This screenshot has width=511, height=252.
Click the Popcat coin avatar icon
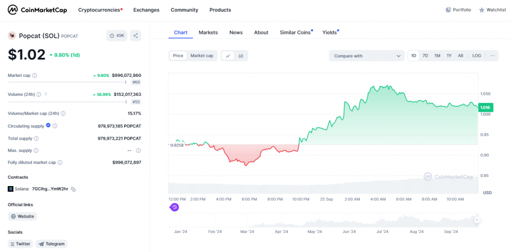(x=12, y=35)
